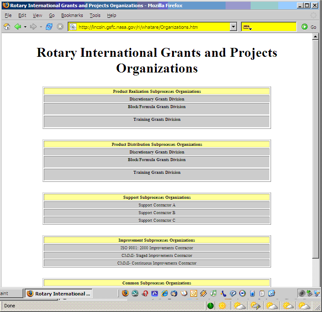Open the orange clock quick launch icon
This screenshot has width=322, height=312.
(x=194, y=293)
